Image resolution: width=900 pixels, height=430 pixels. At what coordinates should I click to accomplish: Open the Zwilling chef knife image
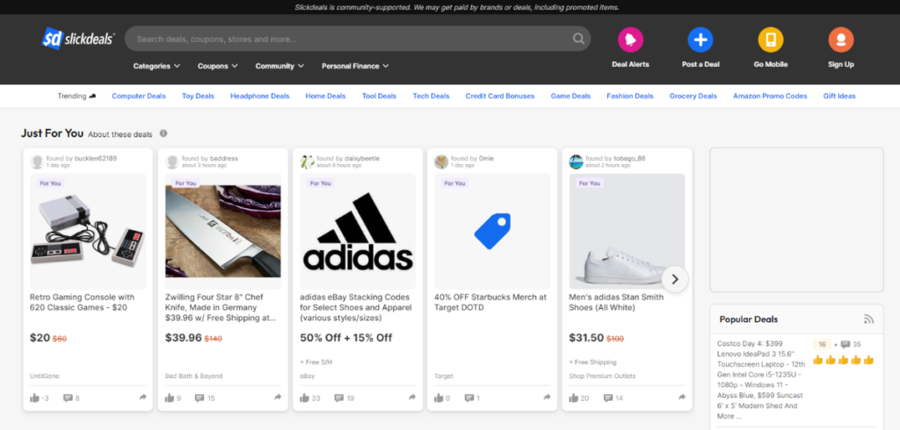(223, 231)
